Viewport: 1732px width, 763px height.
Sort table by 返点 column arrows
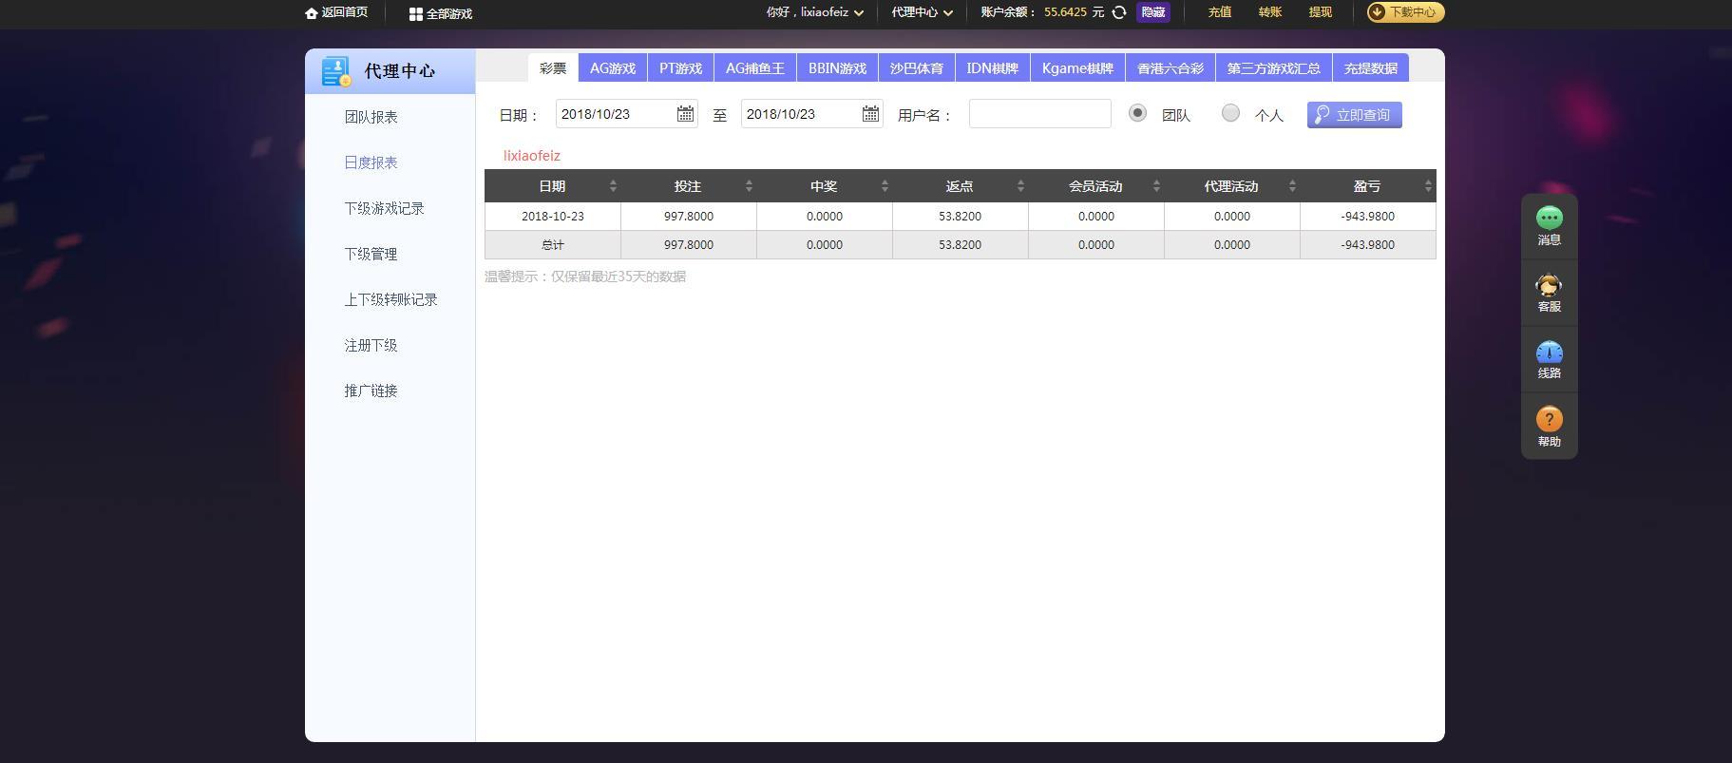(x=1020, y=186)
